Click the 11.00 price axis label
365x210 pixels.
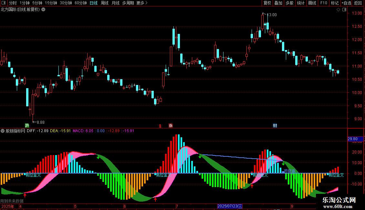357,66
